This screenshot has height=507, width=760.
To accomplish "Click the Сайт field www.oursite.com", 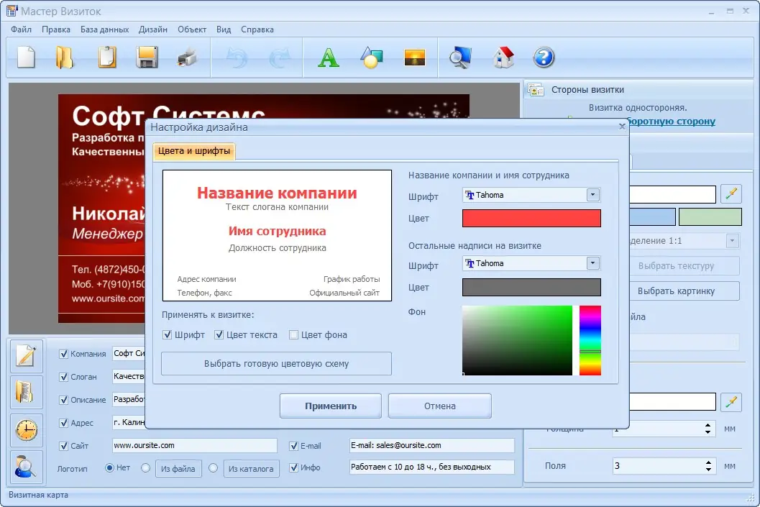I will click(195, 445).
